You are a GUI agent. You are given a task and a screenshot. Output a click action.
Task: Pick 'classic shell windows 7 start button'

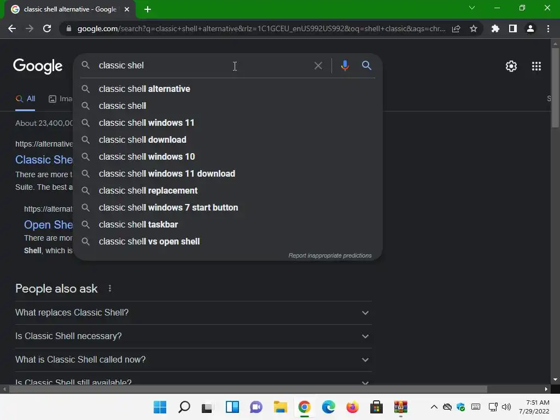click(228, 207)
